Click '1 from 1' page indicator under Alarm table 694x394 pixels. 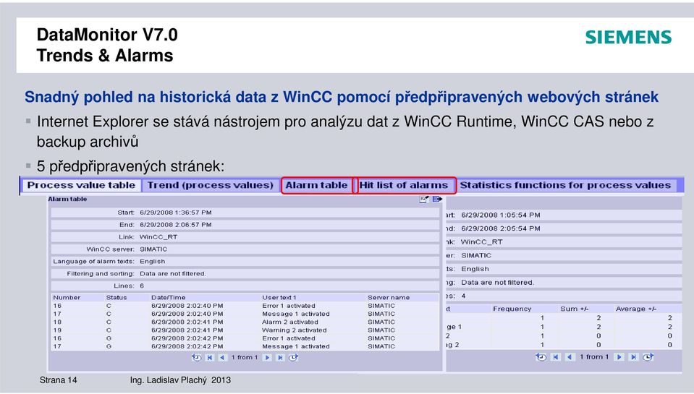(245, 357)
